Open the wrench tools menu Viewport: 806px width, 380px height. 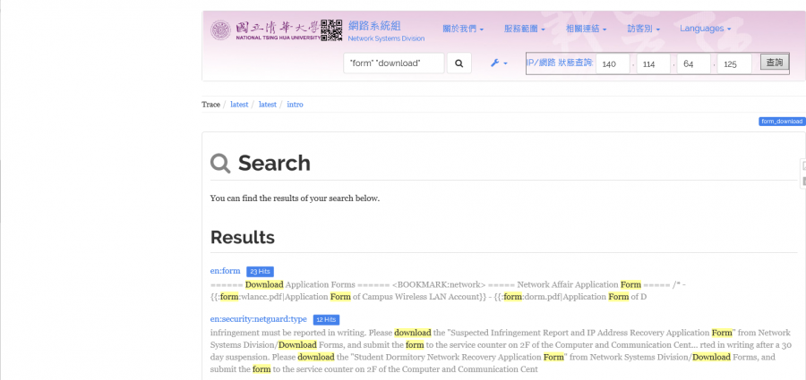tap(499, 63)
